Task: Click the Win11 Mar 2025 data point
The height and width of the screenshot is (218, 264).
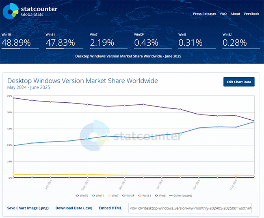Action: pyautogui.click(x=199, y=128)
